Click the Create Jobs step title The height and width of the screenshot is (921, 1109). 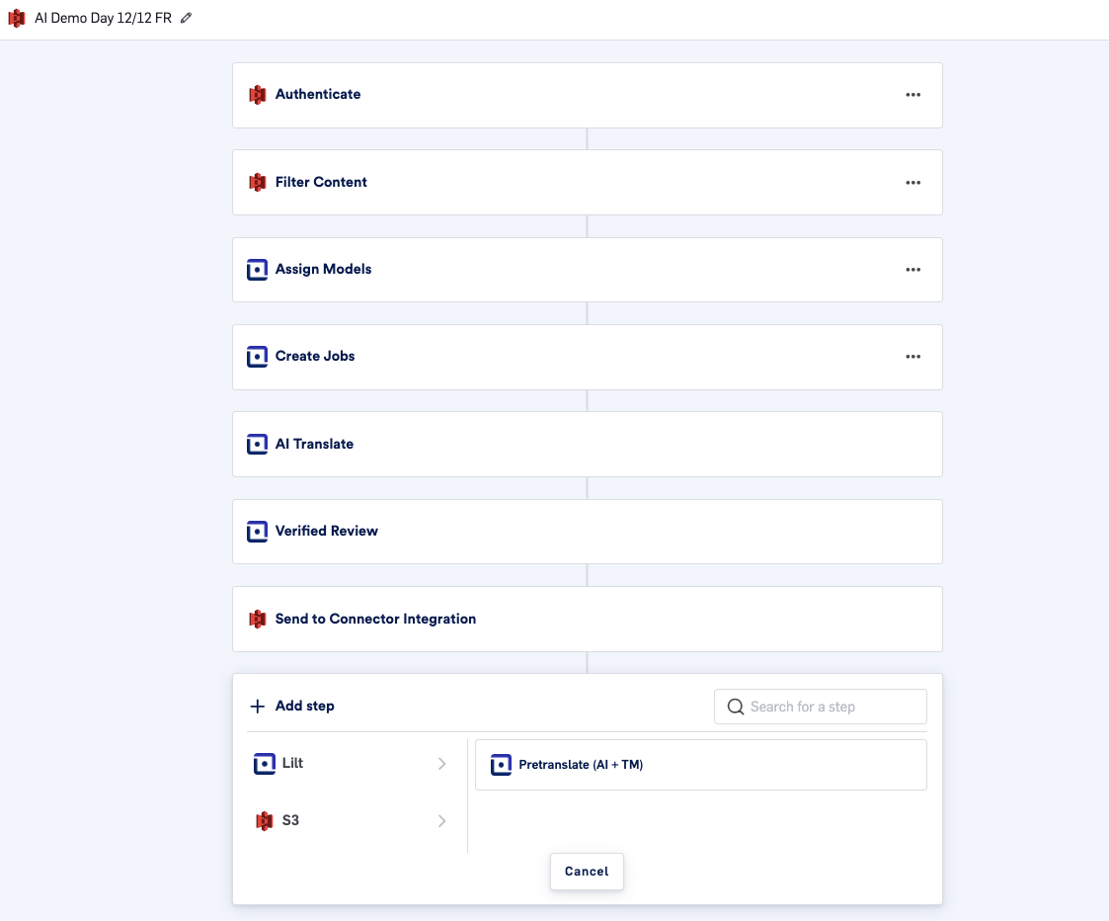tap(315, 356)
